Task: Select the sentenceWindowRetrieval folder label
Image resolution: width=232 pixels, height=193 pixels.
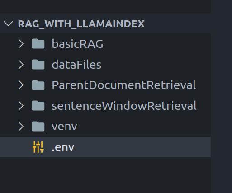Action: (124, 106)
